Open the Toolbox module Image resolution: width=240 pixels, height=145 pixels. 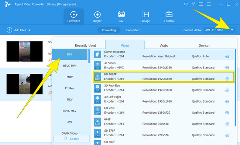point(169,16)
